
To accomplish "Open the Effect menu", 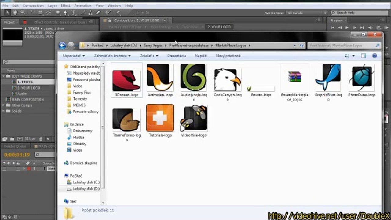I will click(x=65, y=5).
